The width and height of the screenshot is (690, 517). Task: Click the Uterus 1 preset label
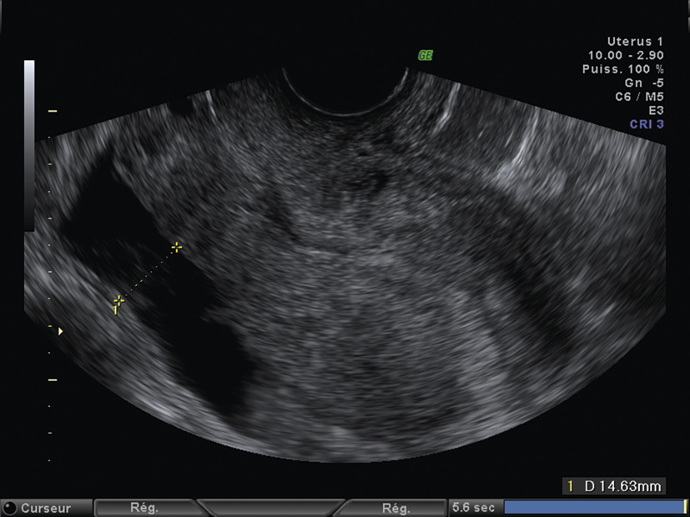635,42
